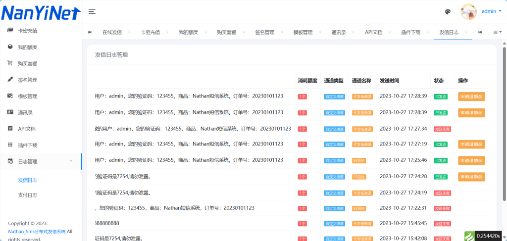
Task: Click the 已发送 badge in the 17:25:46 row
Action: coord(441,160)
